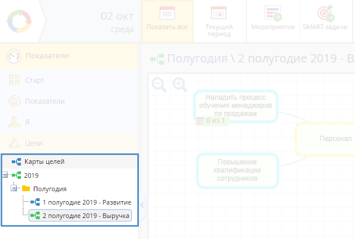Image resolution: width=355 pixels, height=239 pixels.
Task: Click the zoom in magnifier icon
Action: [180, 85]
